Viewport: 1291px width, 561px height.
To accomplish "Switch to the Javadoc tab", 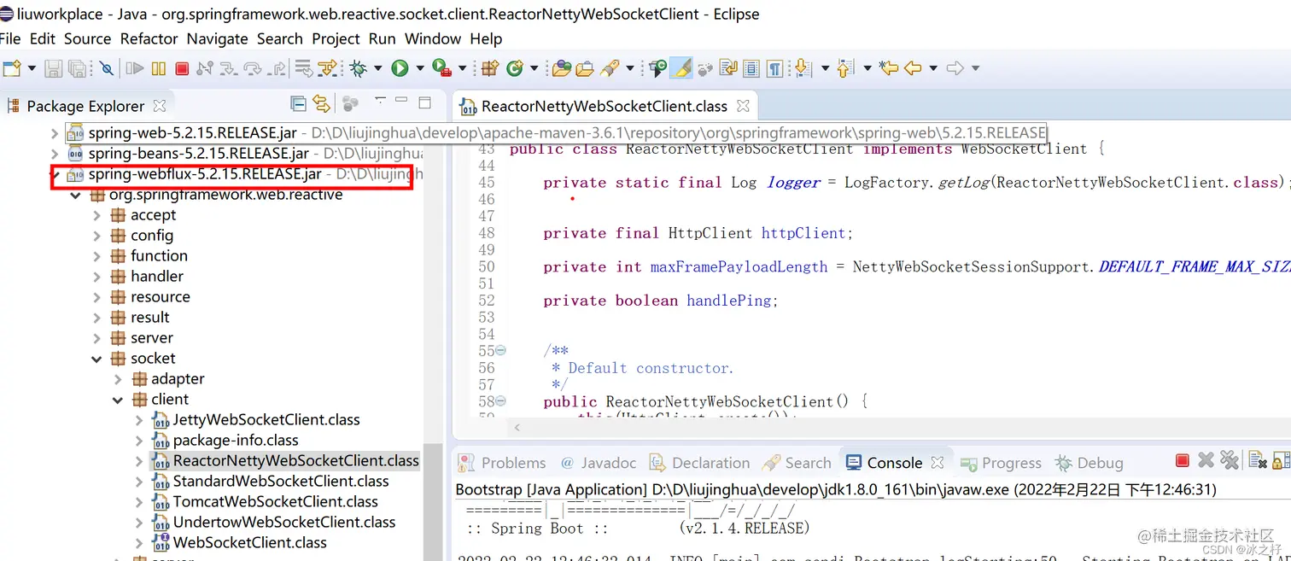I will pyautogui.click(x=599, y=463).
